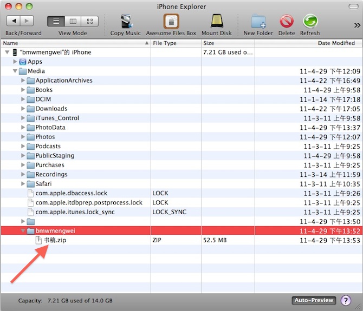363x311 pixels.
Task: Select the DCIM folder icon
Action: (x=30, y=100)
